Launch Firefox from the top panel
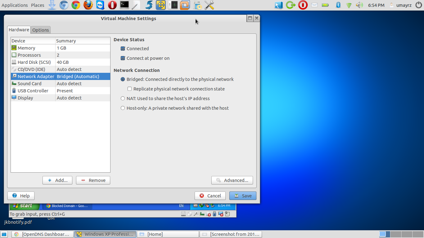 (x=88, y=5)
